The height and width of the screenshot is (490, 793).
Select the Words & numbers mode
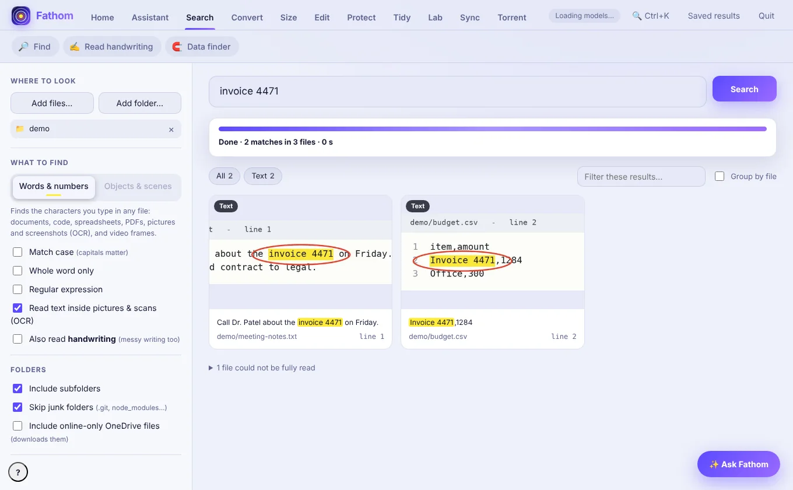click(54, 187)
